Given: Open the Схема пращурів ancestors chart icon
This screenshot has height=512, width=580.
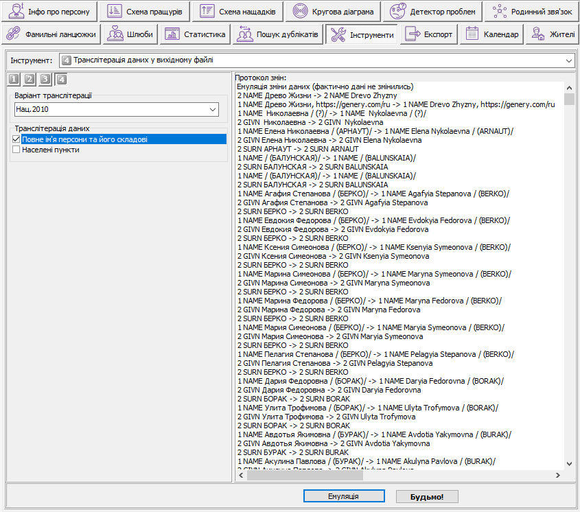Looking at the screenshot, I should pyautogui.click(x=115, y=12).
